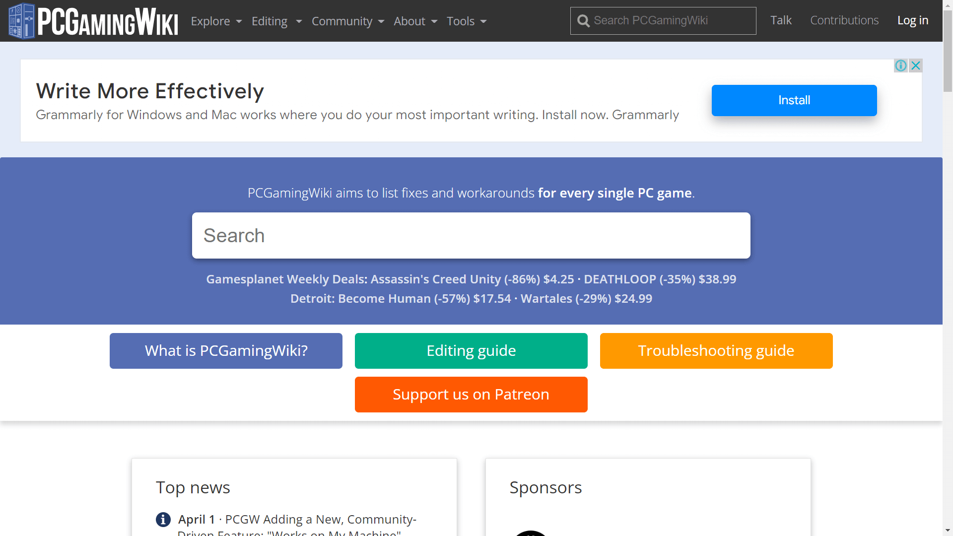Viewport: 953px width, 536px height.
Task: Open the About menu
Action: coord(415,21)
